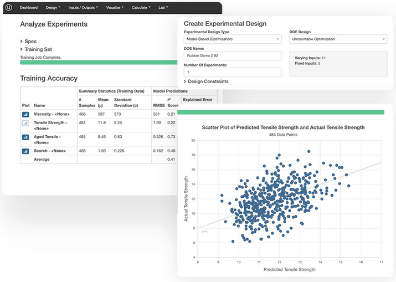Open the Experimental Design Type dropdown
The image size is (396, 282).
point(233,39)
